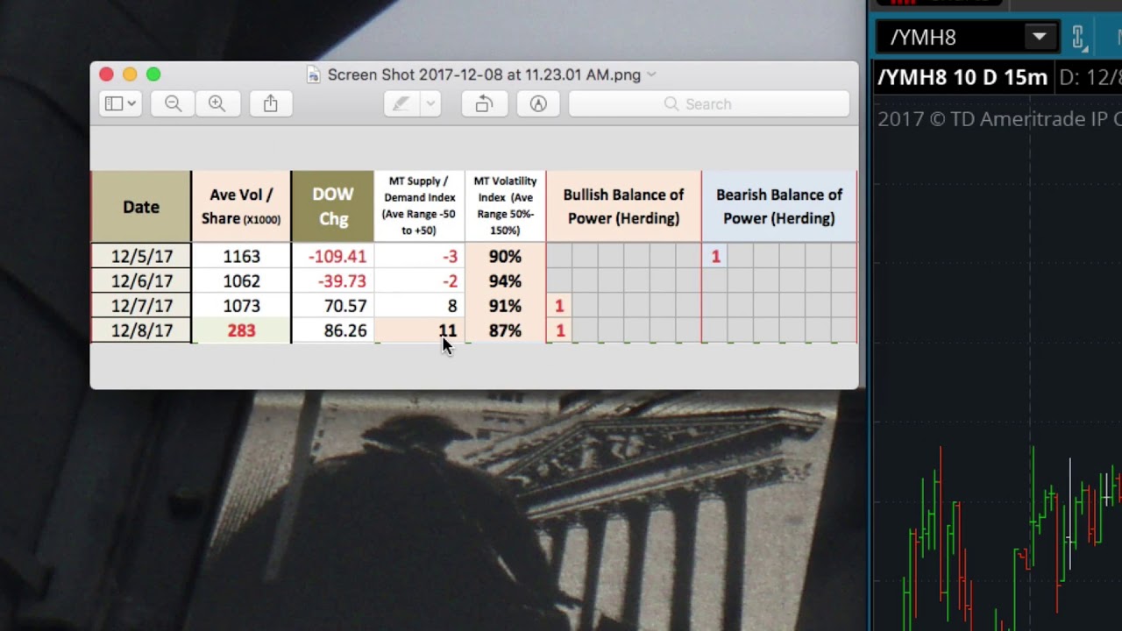The height and width of the screenshot is (631, 1122).
Task: Click the 70.57 DOW change cell
Action: click(x=333, y=305)
